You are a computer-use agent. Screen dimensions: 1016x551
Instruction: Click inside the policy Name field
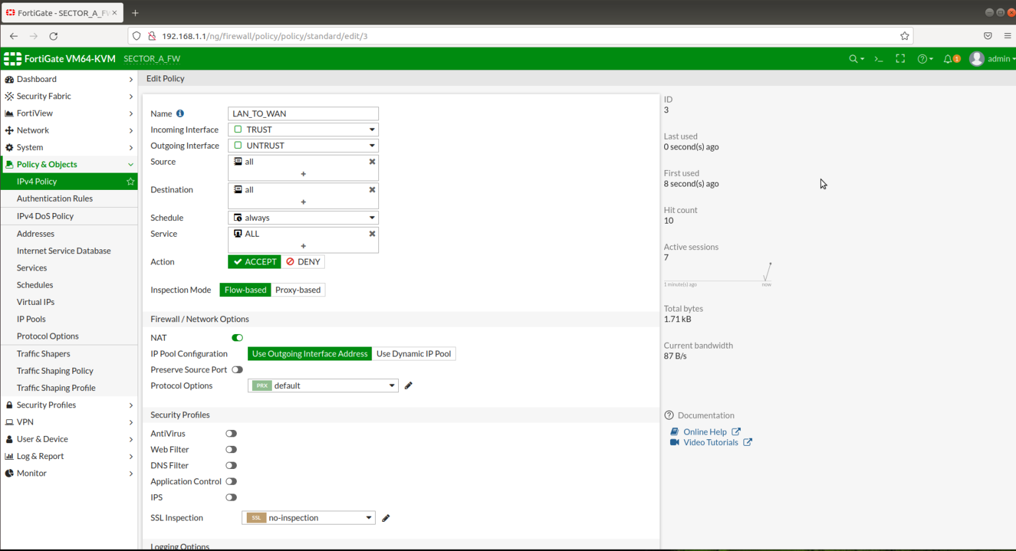302,113
